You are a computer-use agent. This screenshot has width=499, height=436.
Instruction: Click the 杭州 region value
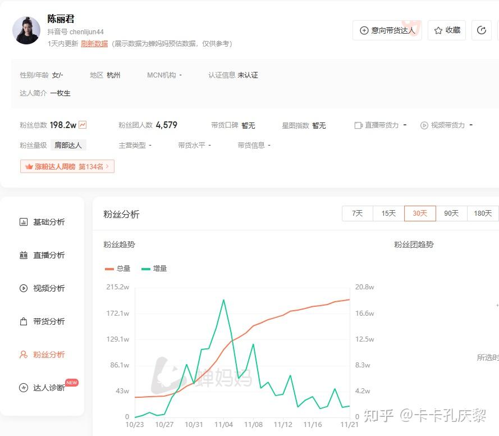(113, 75)
